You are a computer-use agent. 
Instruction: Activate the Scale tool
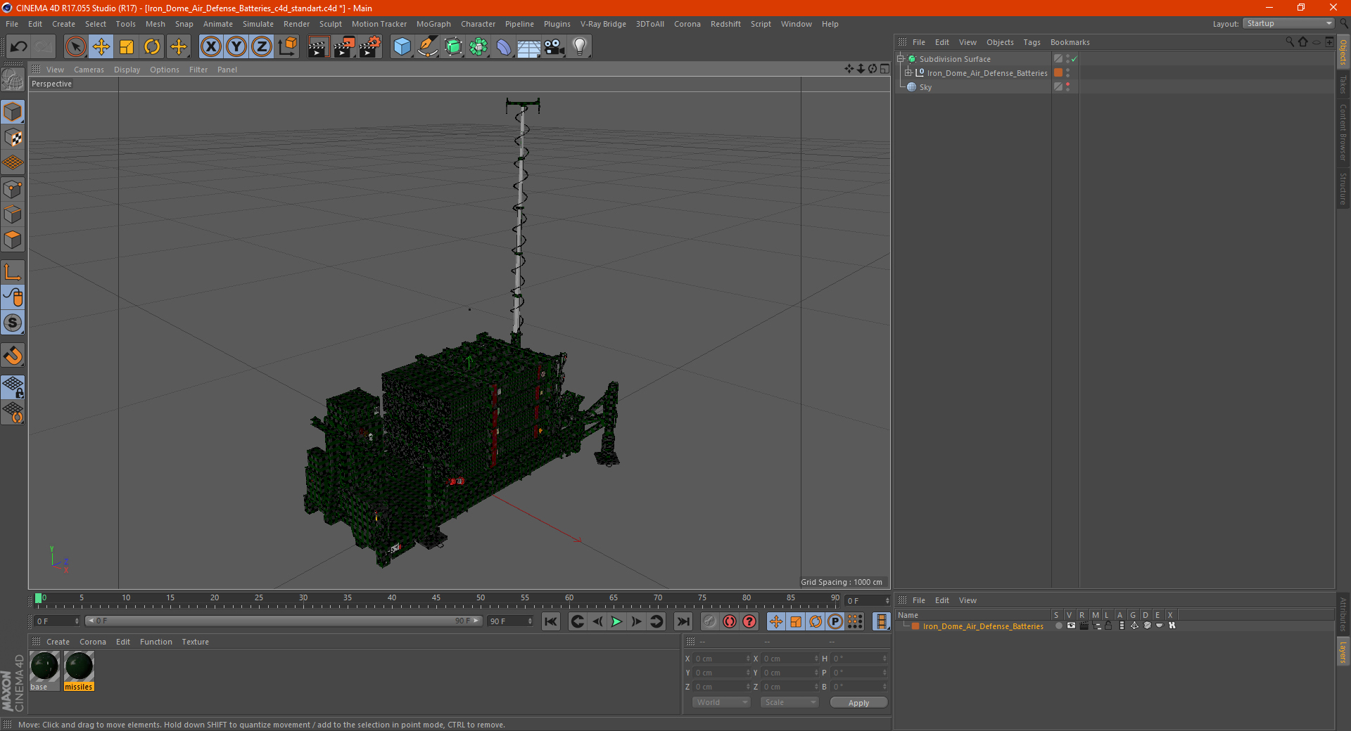127,47
